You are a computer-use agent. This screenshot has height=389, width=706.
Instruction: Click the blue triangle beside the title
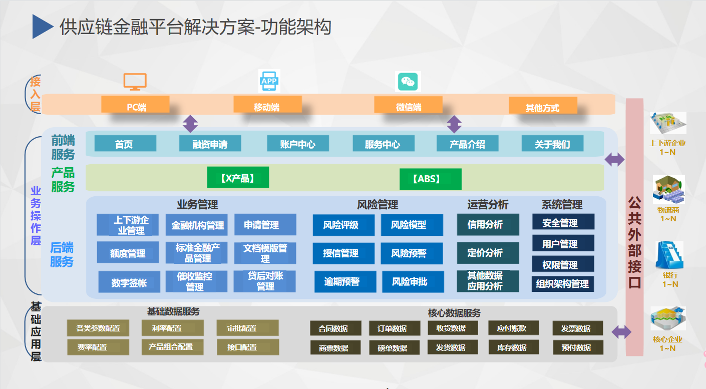tap(43, 27)
